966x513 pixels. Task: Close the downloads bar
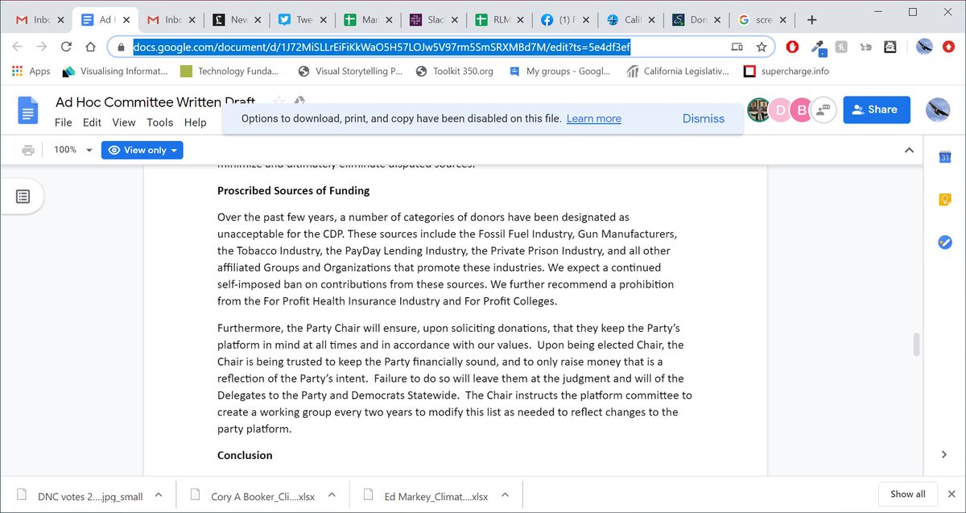951,494
